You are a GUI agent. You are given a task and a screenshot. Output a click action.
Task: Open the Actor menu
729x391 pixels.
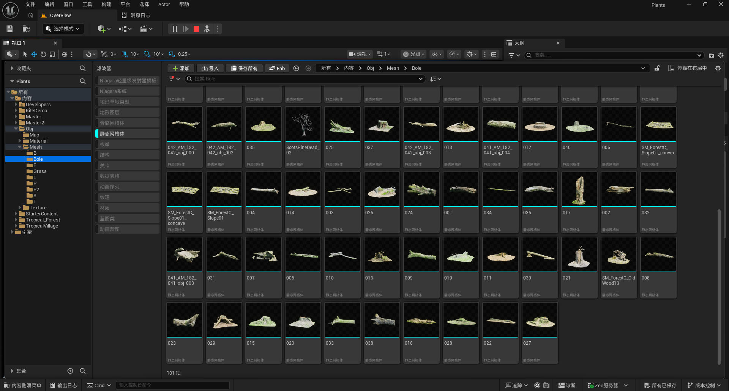point(164,5)
